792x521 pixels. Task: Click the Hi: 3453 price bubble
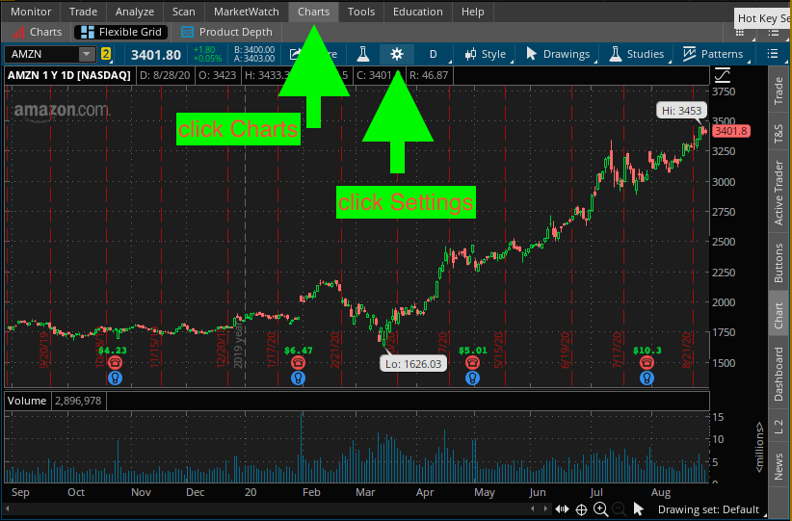click(681, 110)
